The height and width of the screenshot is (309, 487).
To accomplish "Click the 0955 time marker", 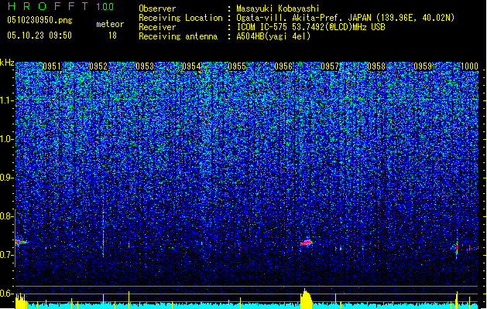I will point(237,66).
